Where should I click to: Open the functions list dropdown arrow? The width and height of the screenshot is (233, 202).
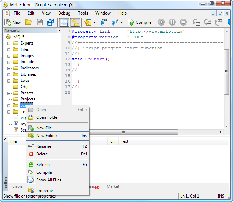click(121, 22)
